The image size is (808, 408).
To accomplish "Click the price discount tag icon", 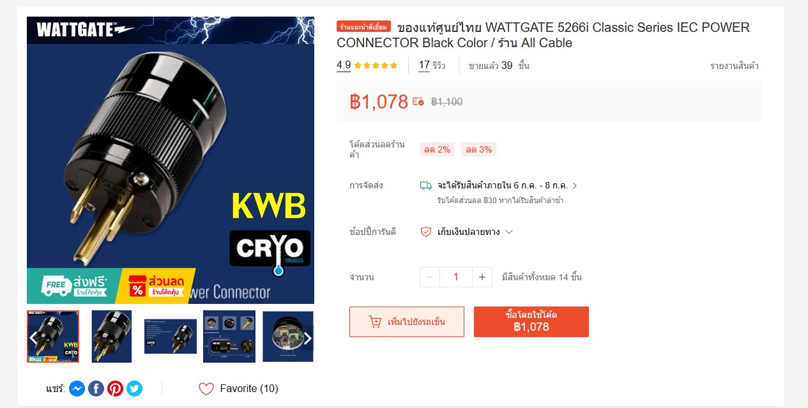I will [418, 102].
